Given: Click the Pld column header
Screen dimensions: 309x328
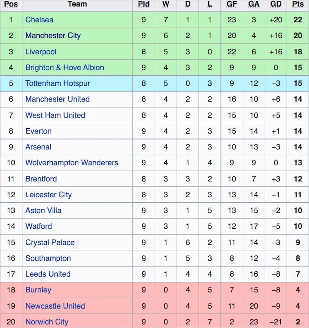Looking at the screenshot, I should pyautogui.click(x=144, y=4).
